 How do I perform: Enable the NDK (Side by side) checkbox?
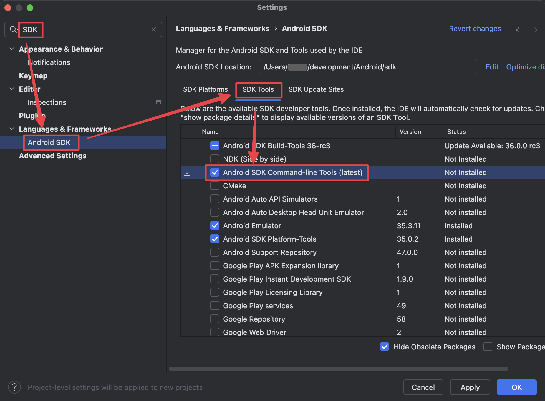[215, 159]
